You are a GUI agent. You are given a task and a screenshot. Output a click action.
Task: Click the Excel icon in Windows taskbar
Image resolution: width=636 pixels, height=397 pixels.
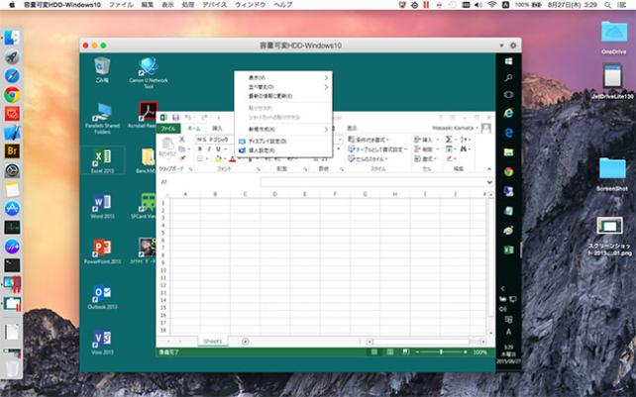point(508,249)
